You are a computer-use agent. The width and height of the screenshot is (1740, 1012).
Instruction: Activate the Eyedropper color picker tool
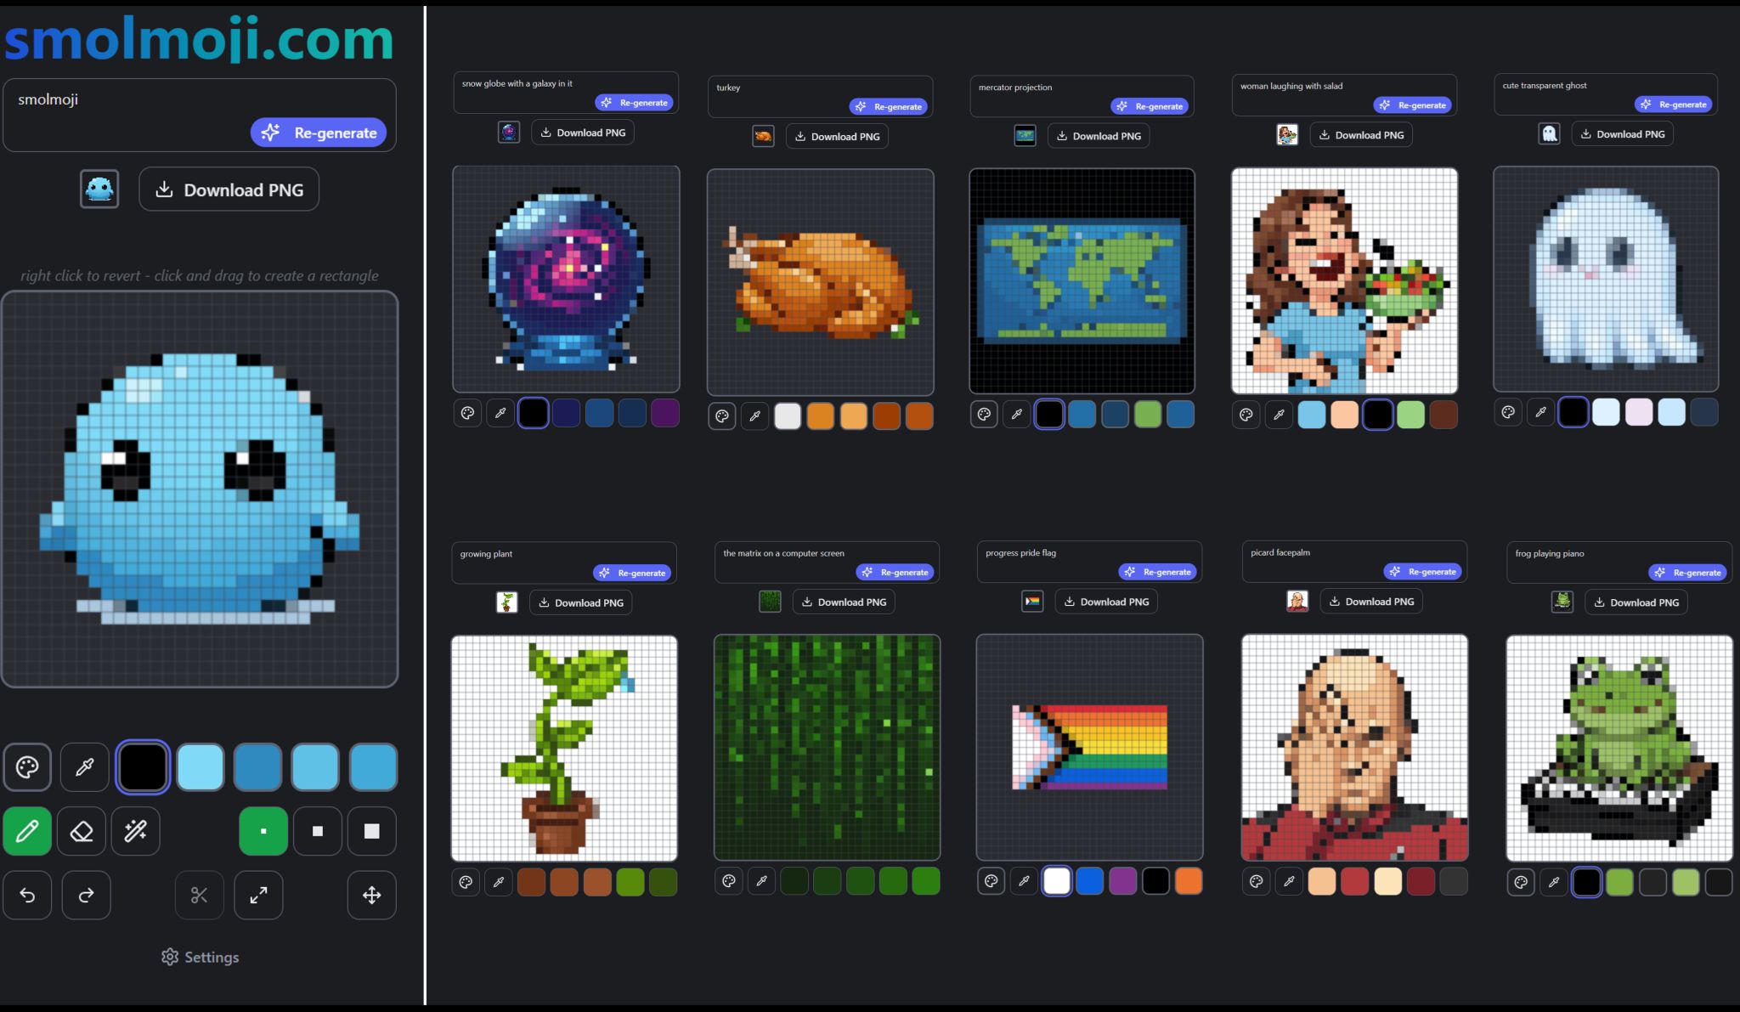pos(85,766)
